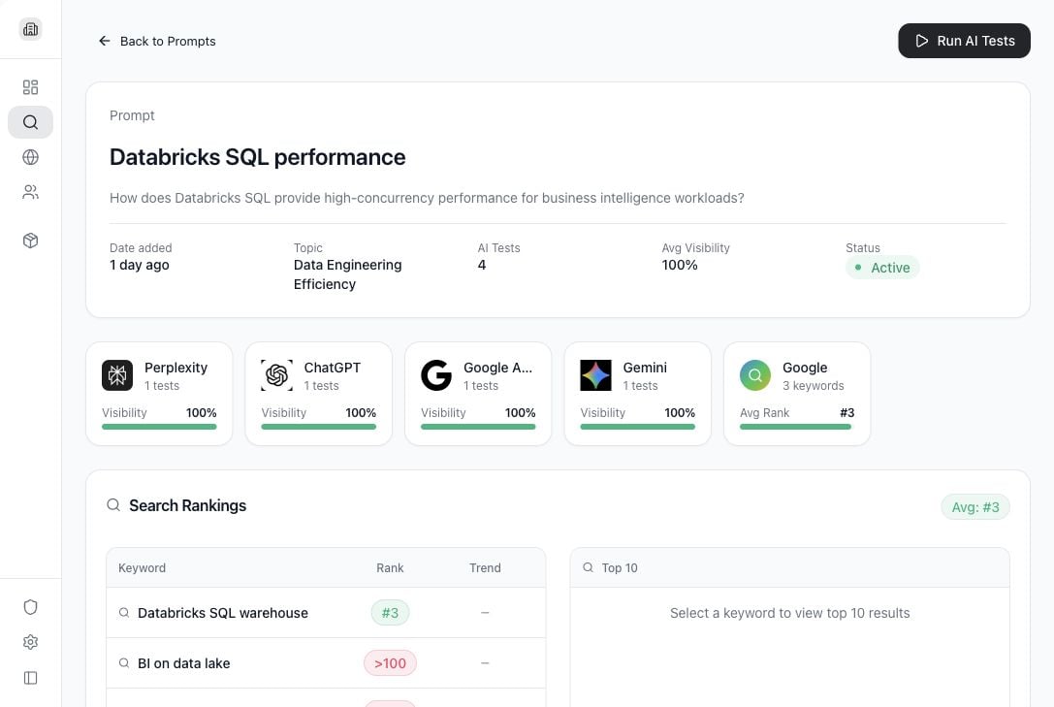Click magnifier icon beside Databricks SQL warehouse
This screenshot has width=1054, height=707.
pyautogui.click(x=124, y=613)
